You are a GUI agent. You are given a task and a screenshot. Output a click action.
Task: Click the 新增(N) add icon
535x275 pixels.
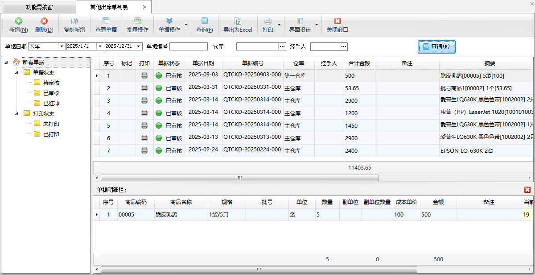tap(18, 21)
